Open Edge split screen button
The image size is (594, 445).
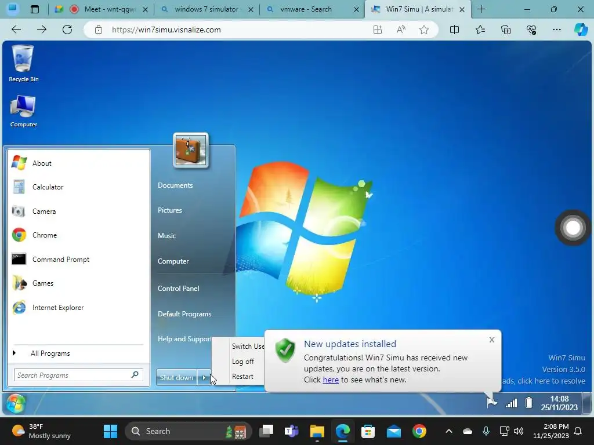[454, 30]
